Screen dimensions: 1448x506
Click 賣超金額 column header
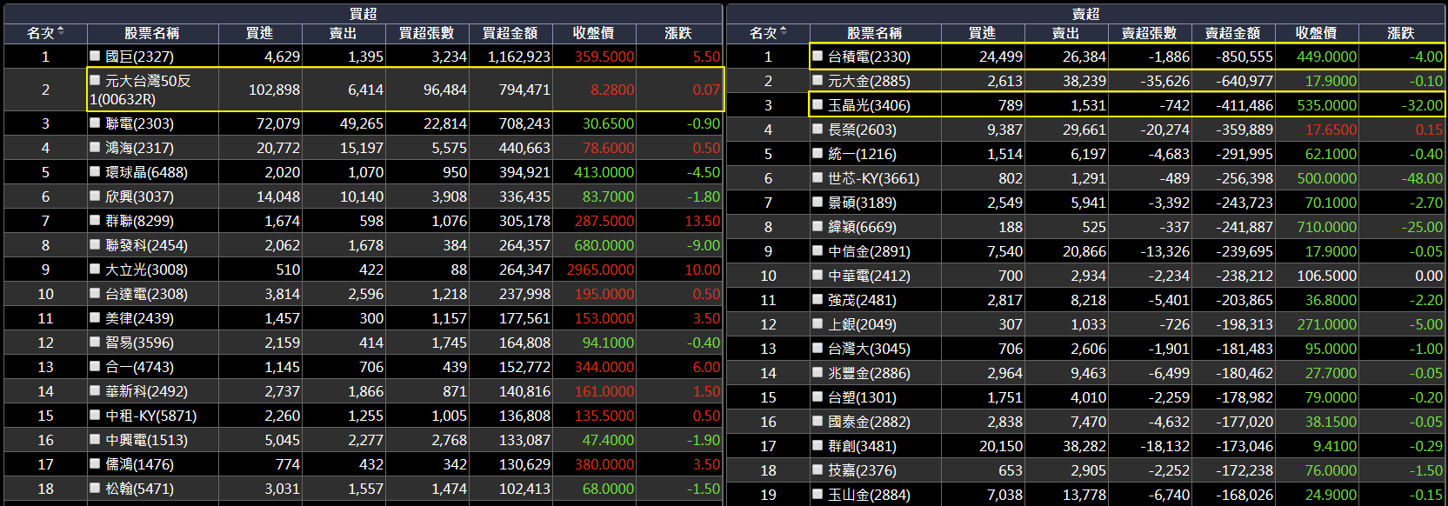coord(1232,33)
